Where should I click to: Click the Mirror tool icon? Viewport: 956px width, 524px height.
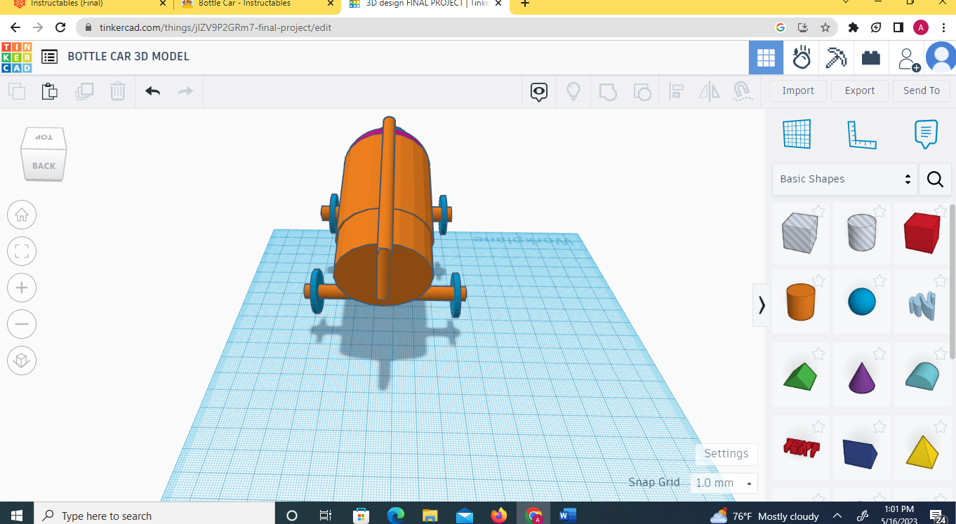point(710,92)
